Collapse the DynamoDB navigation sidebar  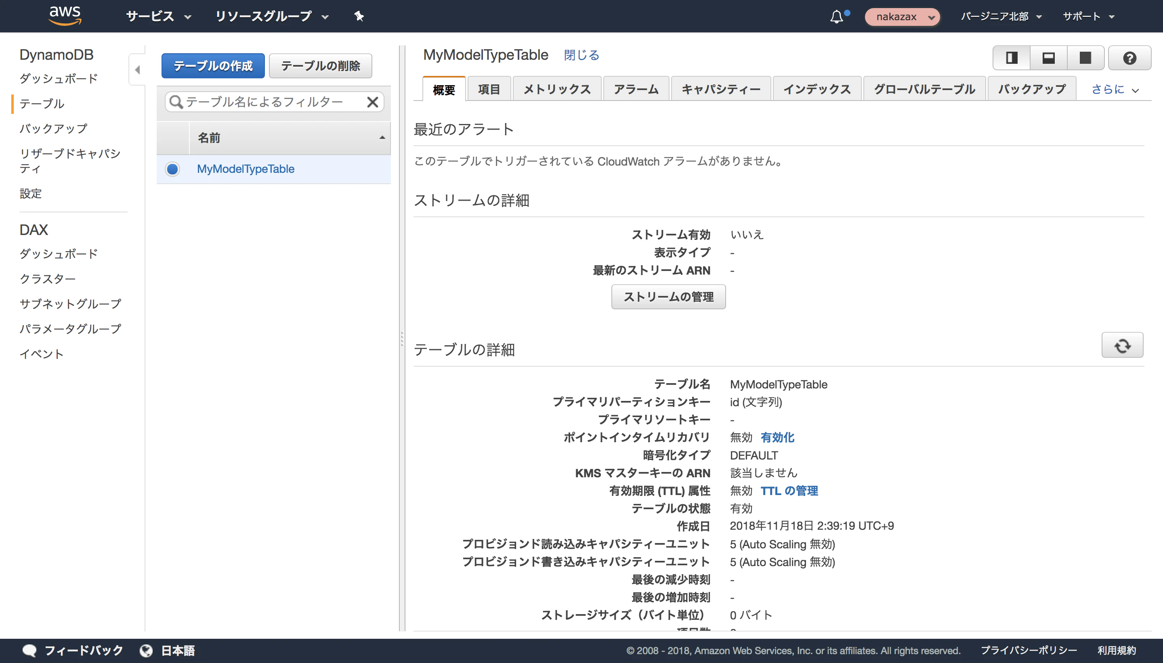[137, 70]
